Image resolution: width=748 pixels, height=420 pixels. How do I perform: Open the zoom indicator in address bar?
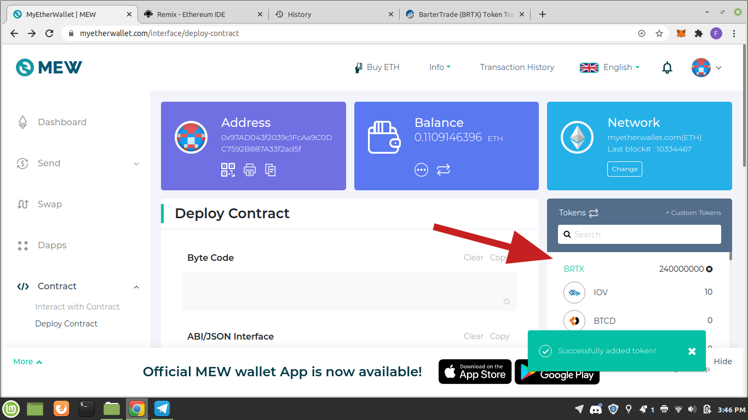pyautogui.click(x=642, y=33)
